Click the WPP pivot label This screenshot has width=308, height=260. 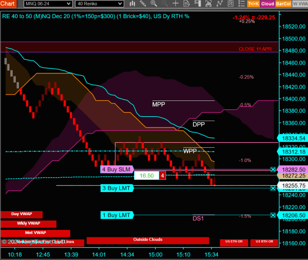[x=190, y=151]
